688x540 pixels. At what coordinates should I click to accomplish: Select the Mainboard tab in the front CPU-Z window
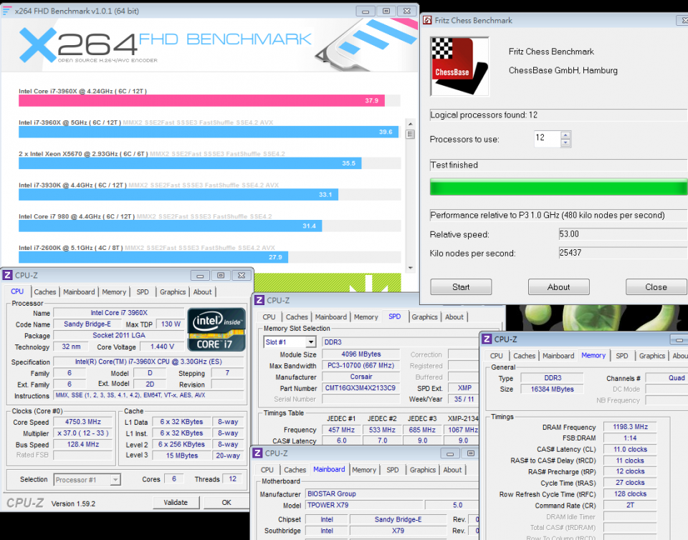click(329, 470)
